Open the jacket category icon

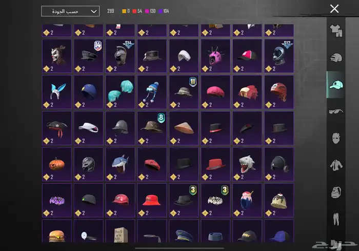[336, 165]
